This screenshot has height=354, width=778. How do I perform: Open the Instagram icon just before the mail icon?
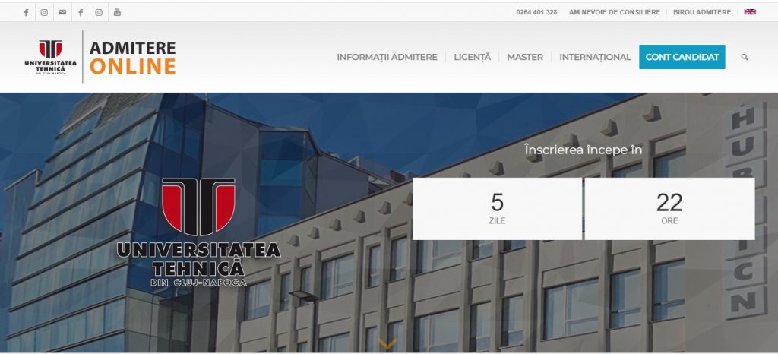[44, 12]
